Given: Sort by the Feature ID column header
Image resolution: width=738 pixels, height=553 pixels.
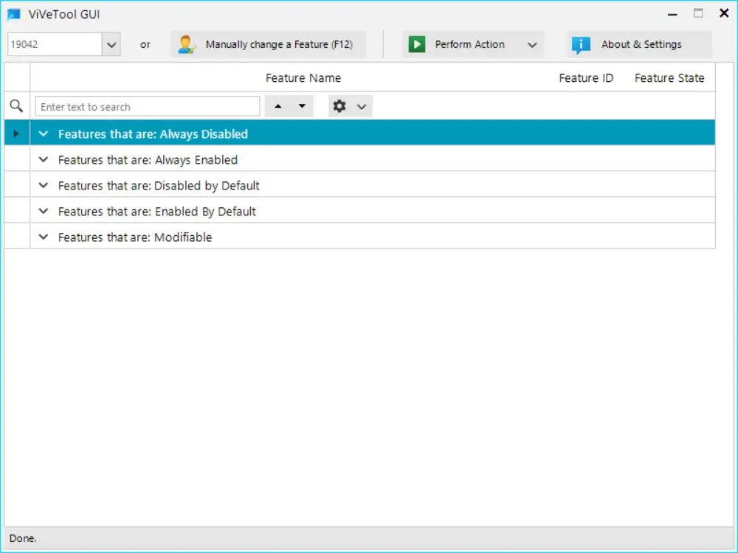Looking at the screenshot, I should tap(586, 77).
